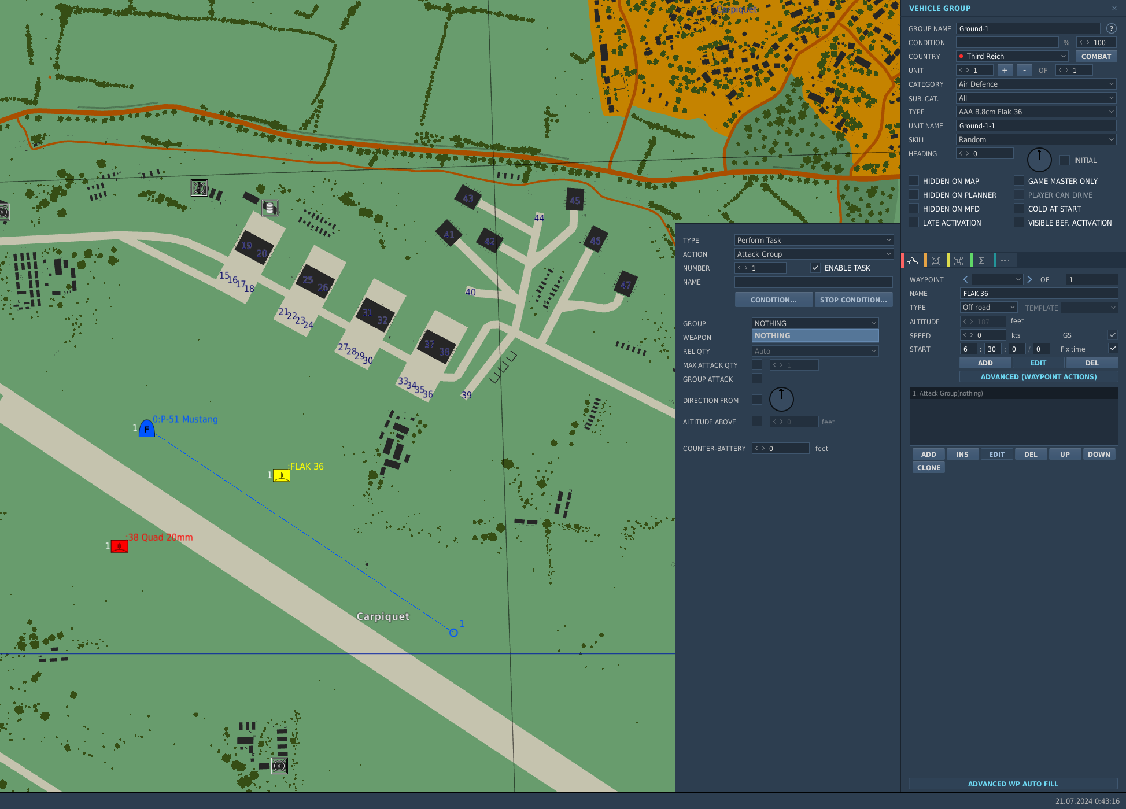Viewport: 1126px width, 809px height.
Task: Toggle Hidden on Map checkbox
Action: tap(914, 181)
